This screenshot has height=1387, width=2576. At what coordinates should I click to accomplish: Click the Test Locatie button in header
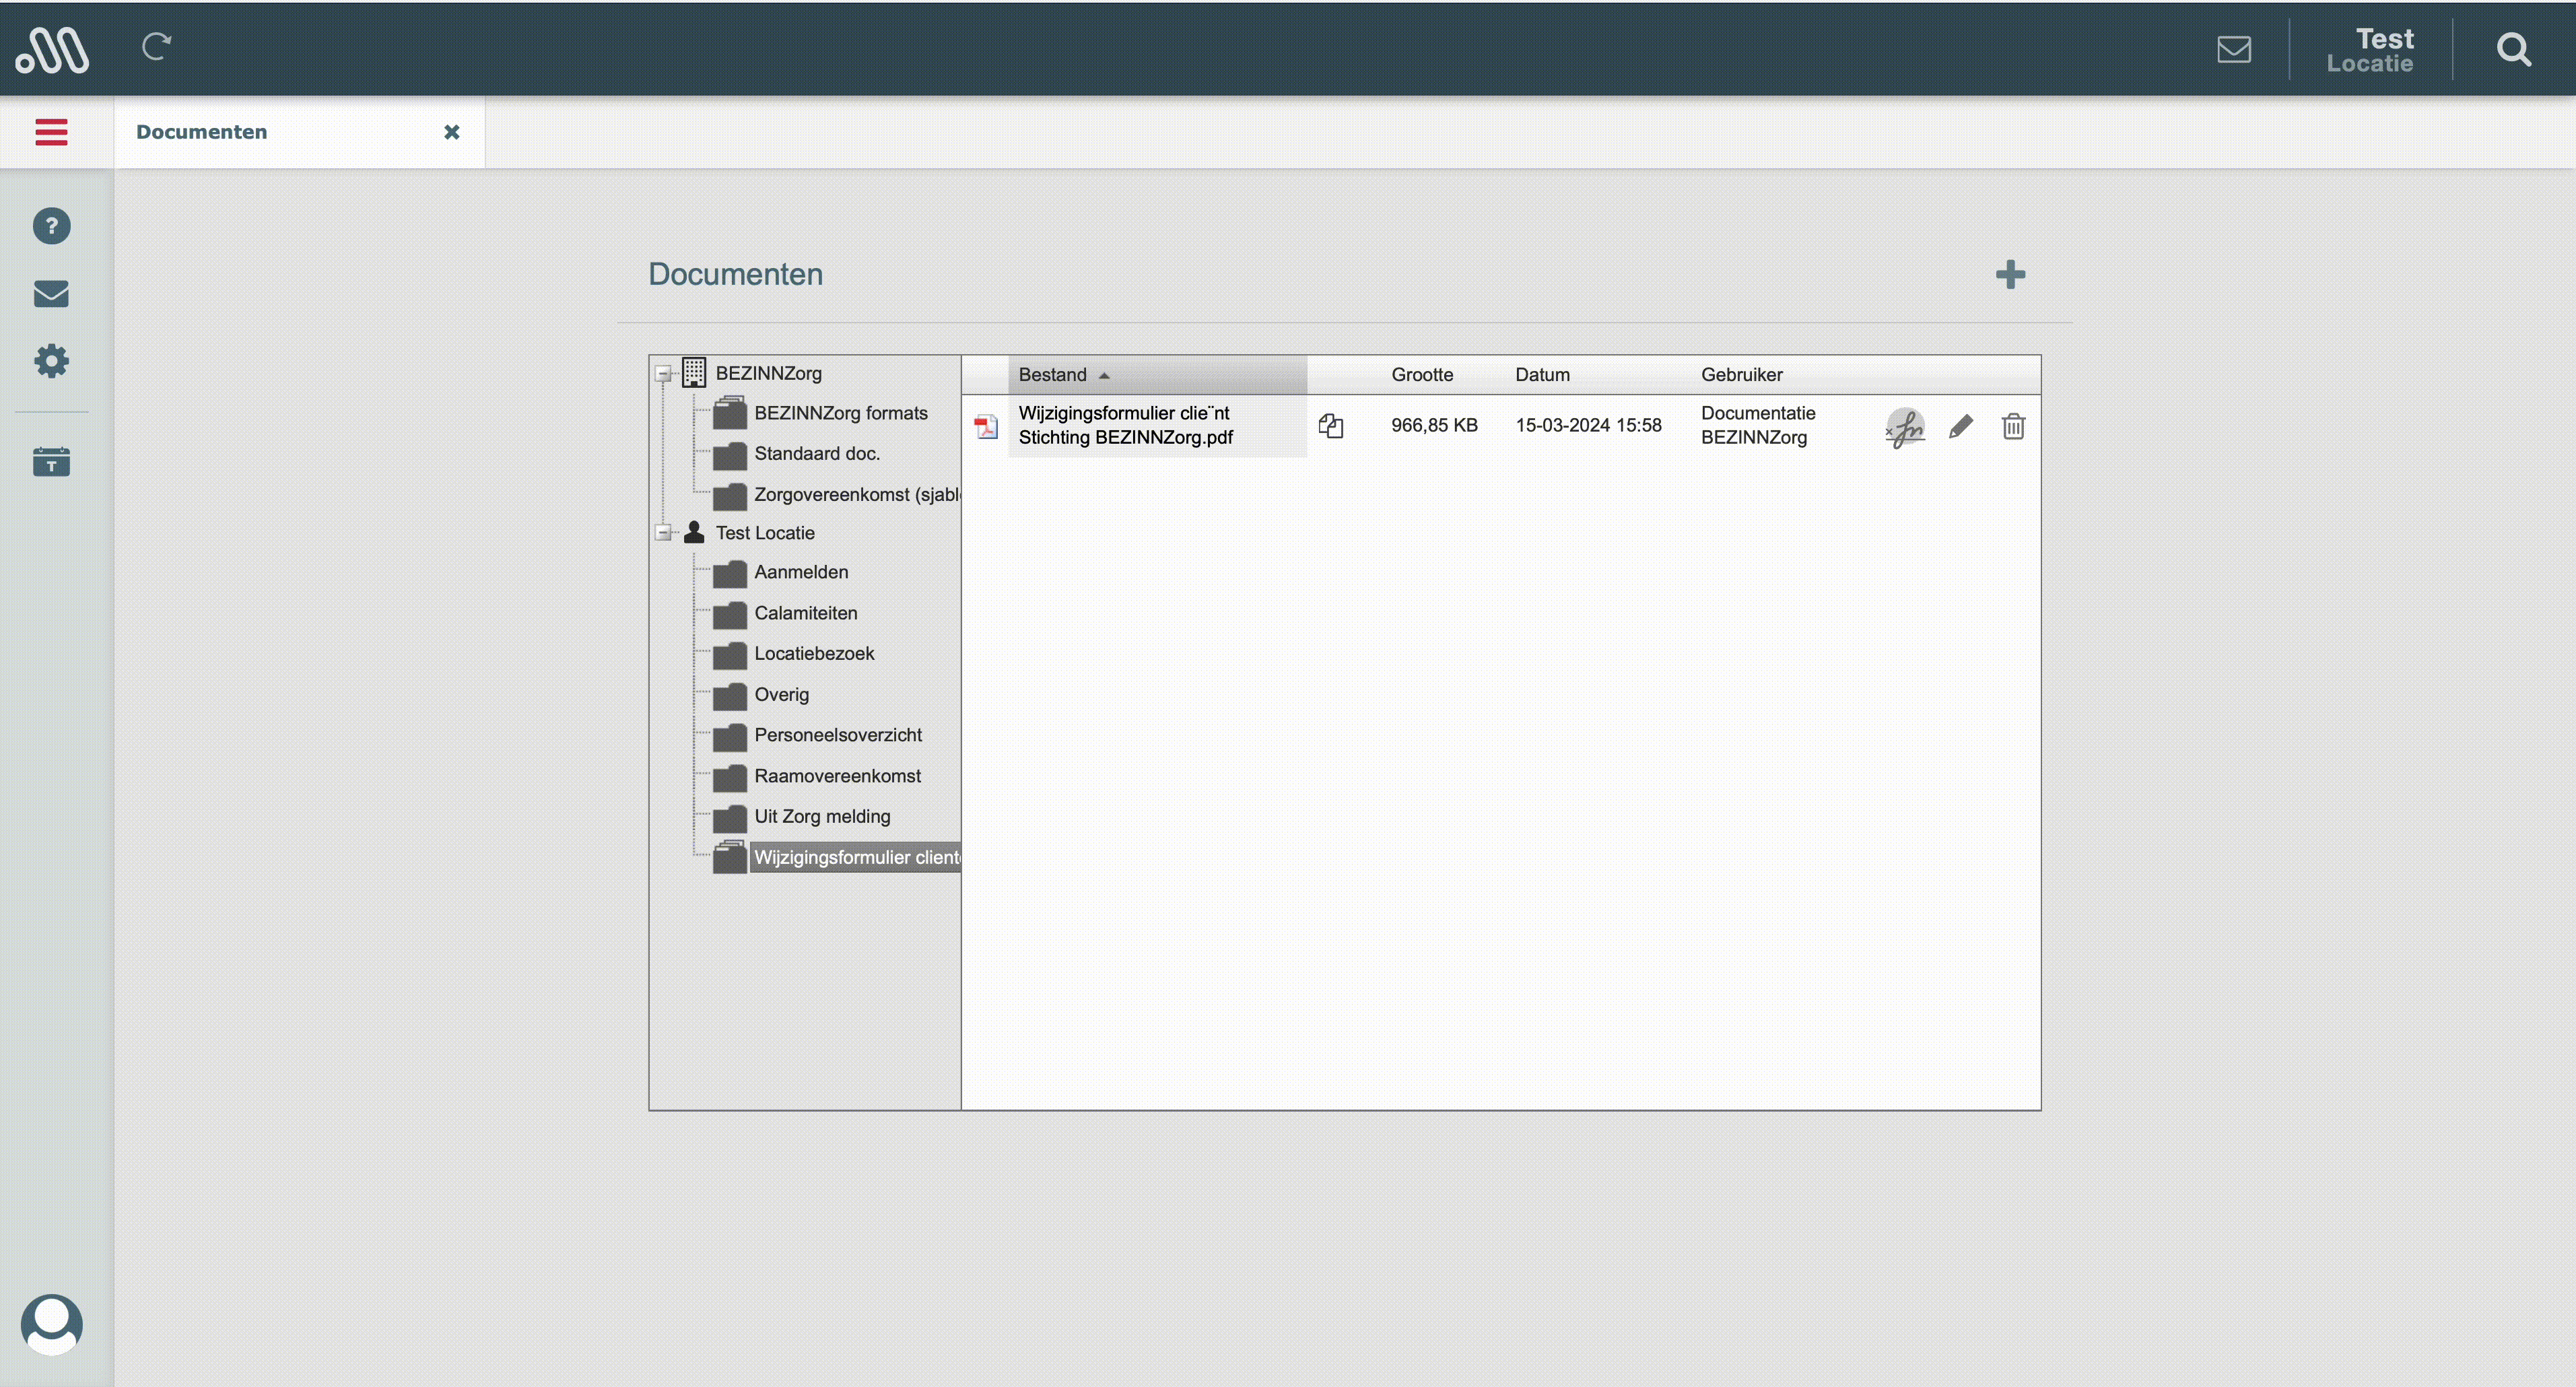2370,50
